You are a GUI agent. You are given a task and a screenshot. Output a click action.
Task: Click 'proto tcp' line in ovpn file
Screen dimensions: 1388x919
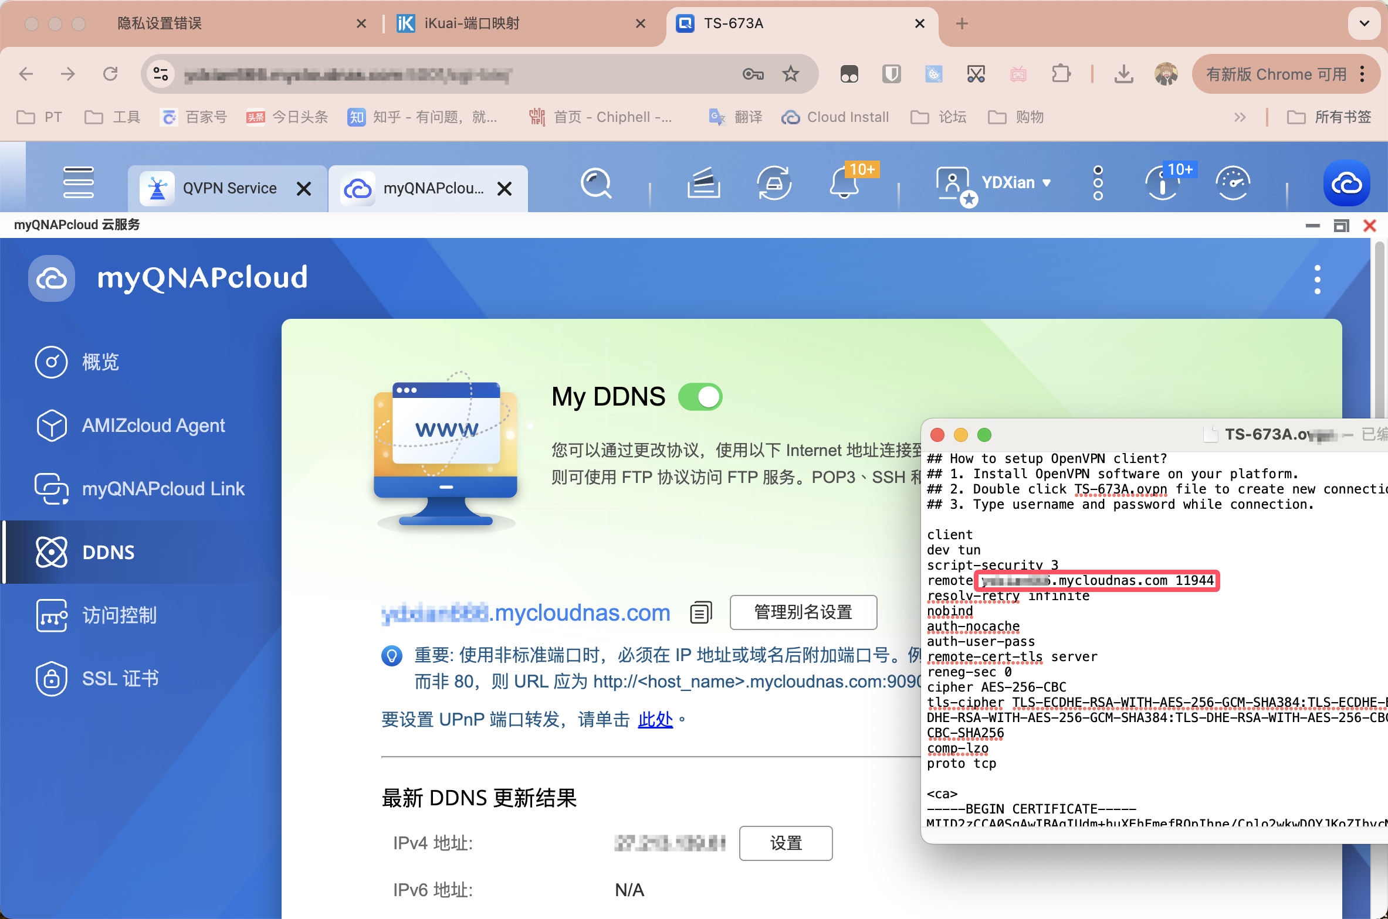962,764
